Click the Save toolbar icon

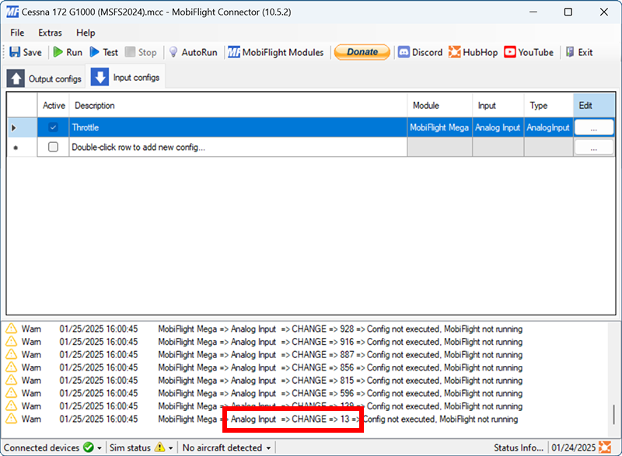click(16, 52)
